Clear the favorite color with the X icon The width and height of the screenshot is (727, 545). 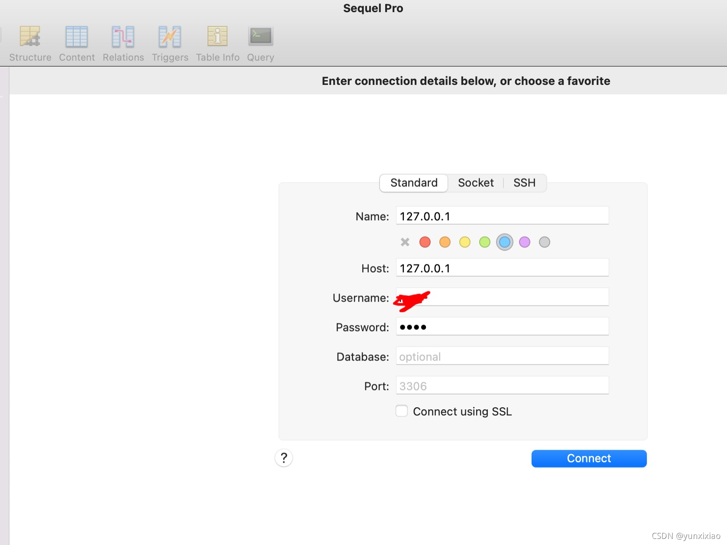(x=405, y=242)
